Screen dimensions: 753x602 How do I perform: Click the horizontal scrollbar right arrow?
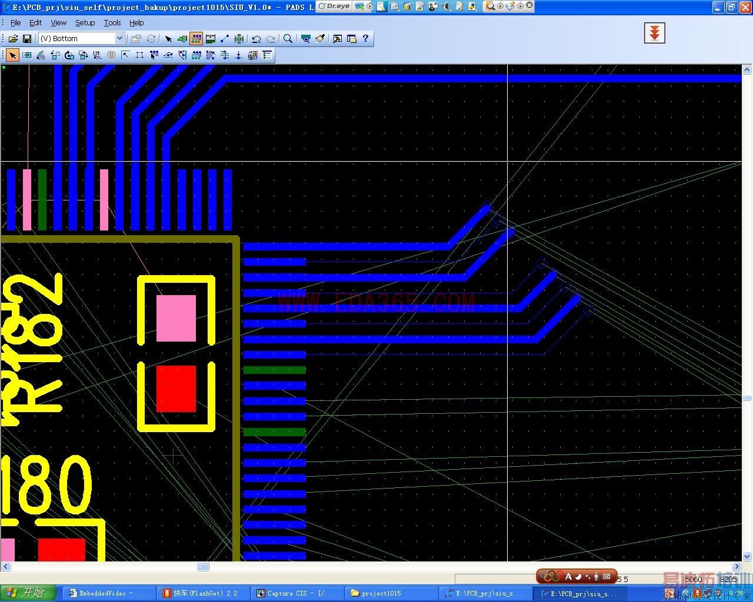[737, 567]
